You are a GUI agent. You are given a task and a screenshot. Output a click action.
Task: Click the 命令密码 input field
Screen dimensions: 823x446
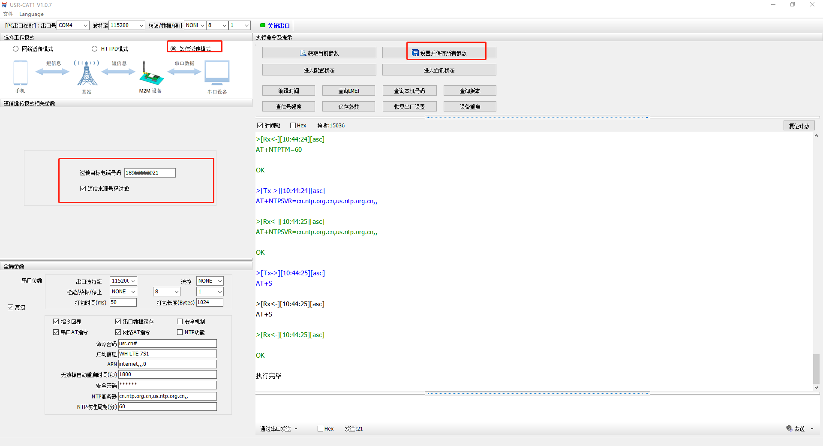click(168, 344)
